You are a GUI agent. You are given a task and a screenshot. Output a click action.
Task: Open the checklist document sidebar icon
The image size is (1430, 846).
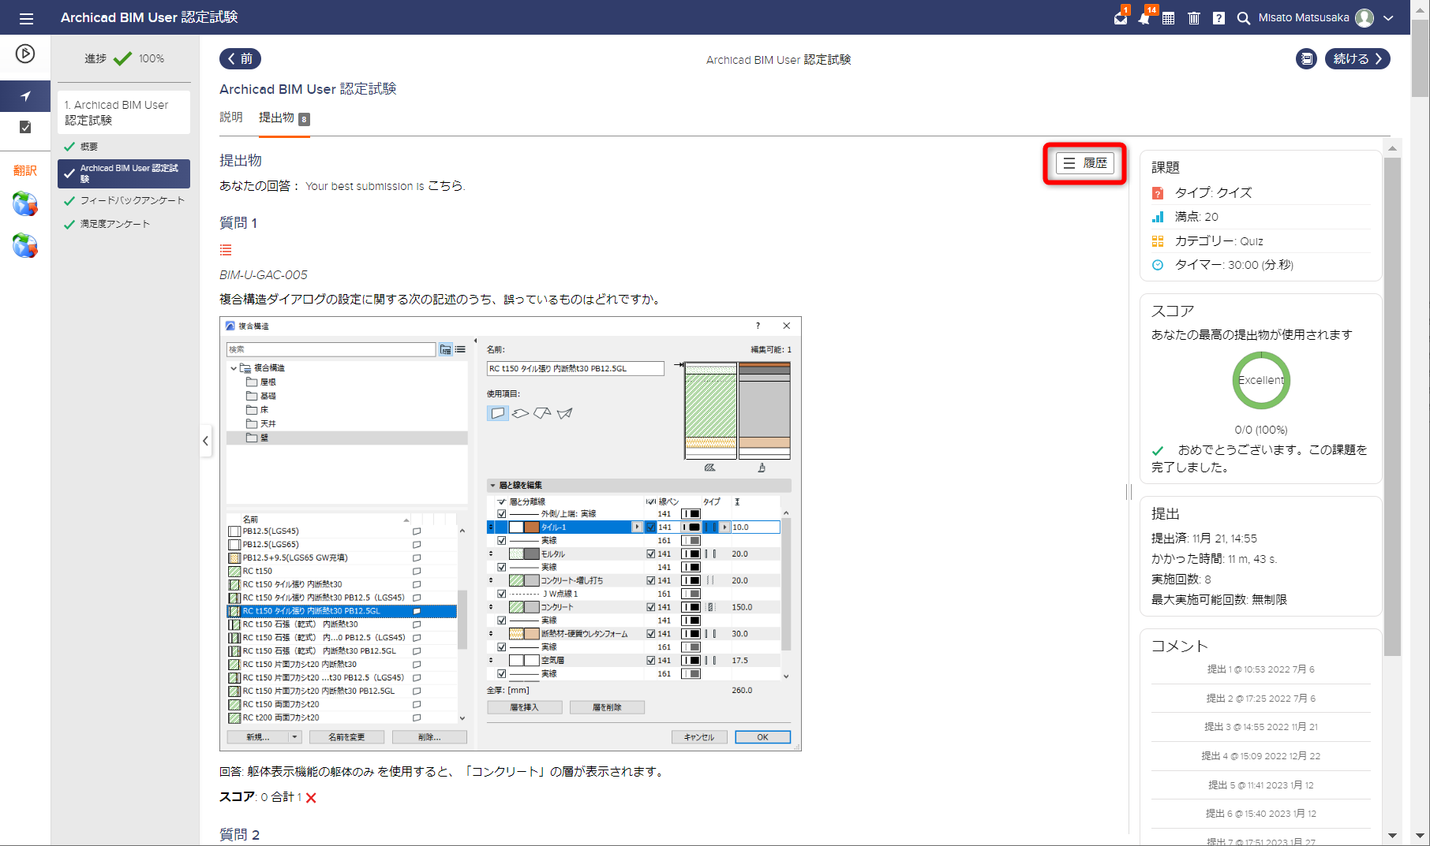(25, 127)
